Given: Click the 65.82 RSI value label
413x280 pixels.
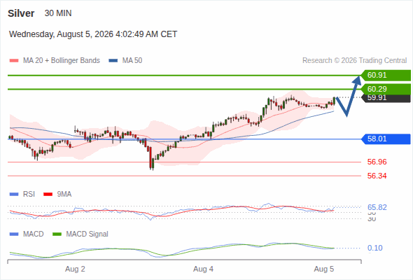Looking at the screenshot, I should click(377, 207).
